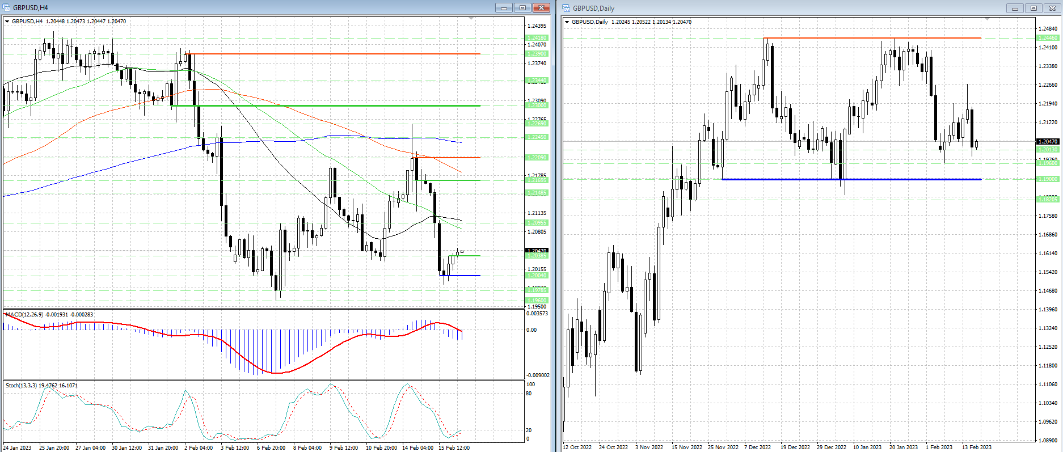The height and width of the screenshot is (452, 1063).
Task: Open the triangle dropdown beside GBPUSD,Daily label
Action: pyautogui.click(x=567, y=22)
